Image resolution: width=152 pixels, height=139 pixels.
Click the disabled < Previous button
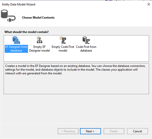(68, 131)
